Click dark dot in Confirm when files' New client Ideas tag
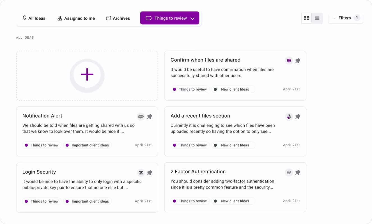 215,89
